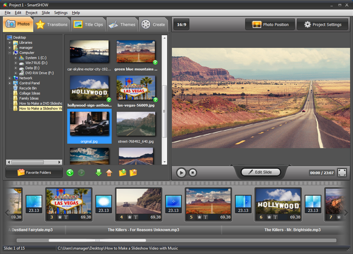Click the star icon on slide 5
Screen dimensions: 353x254
(199, 217)
